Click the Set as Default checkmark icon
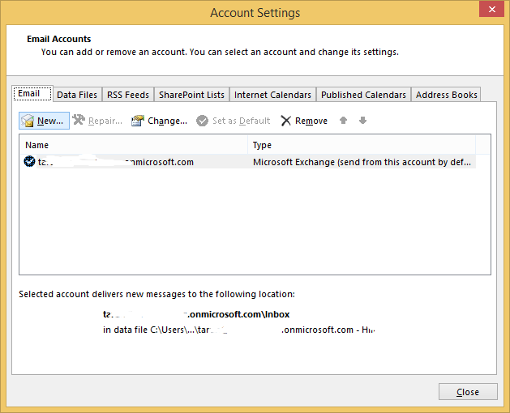Screen dimensions: 510x413 (202, 121)
